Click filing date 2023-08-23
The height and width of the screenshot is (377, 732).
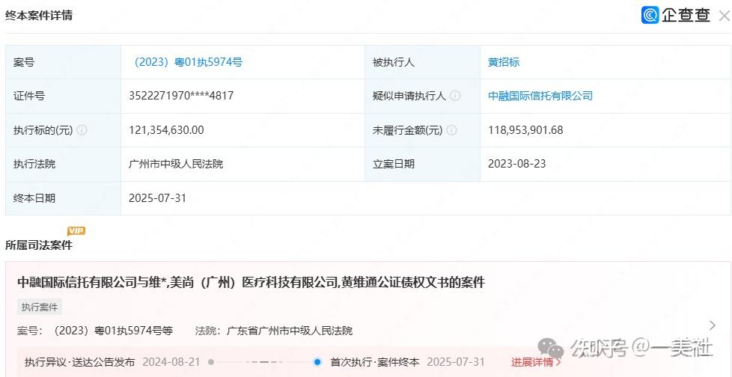click(516, 165)
